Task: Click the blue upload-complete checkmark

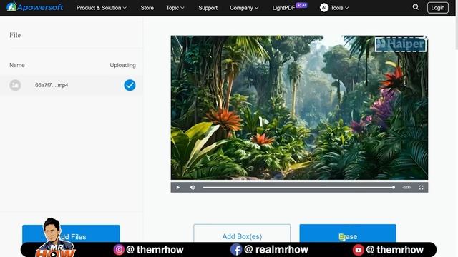Action: coord(130,85)
